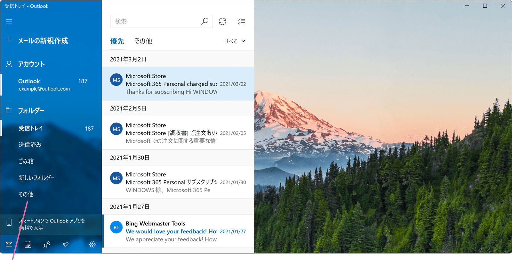512x260 pixels.
Task: Click 187 unread count beside 受信トレイ
Action: [x=89, y=128]
